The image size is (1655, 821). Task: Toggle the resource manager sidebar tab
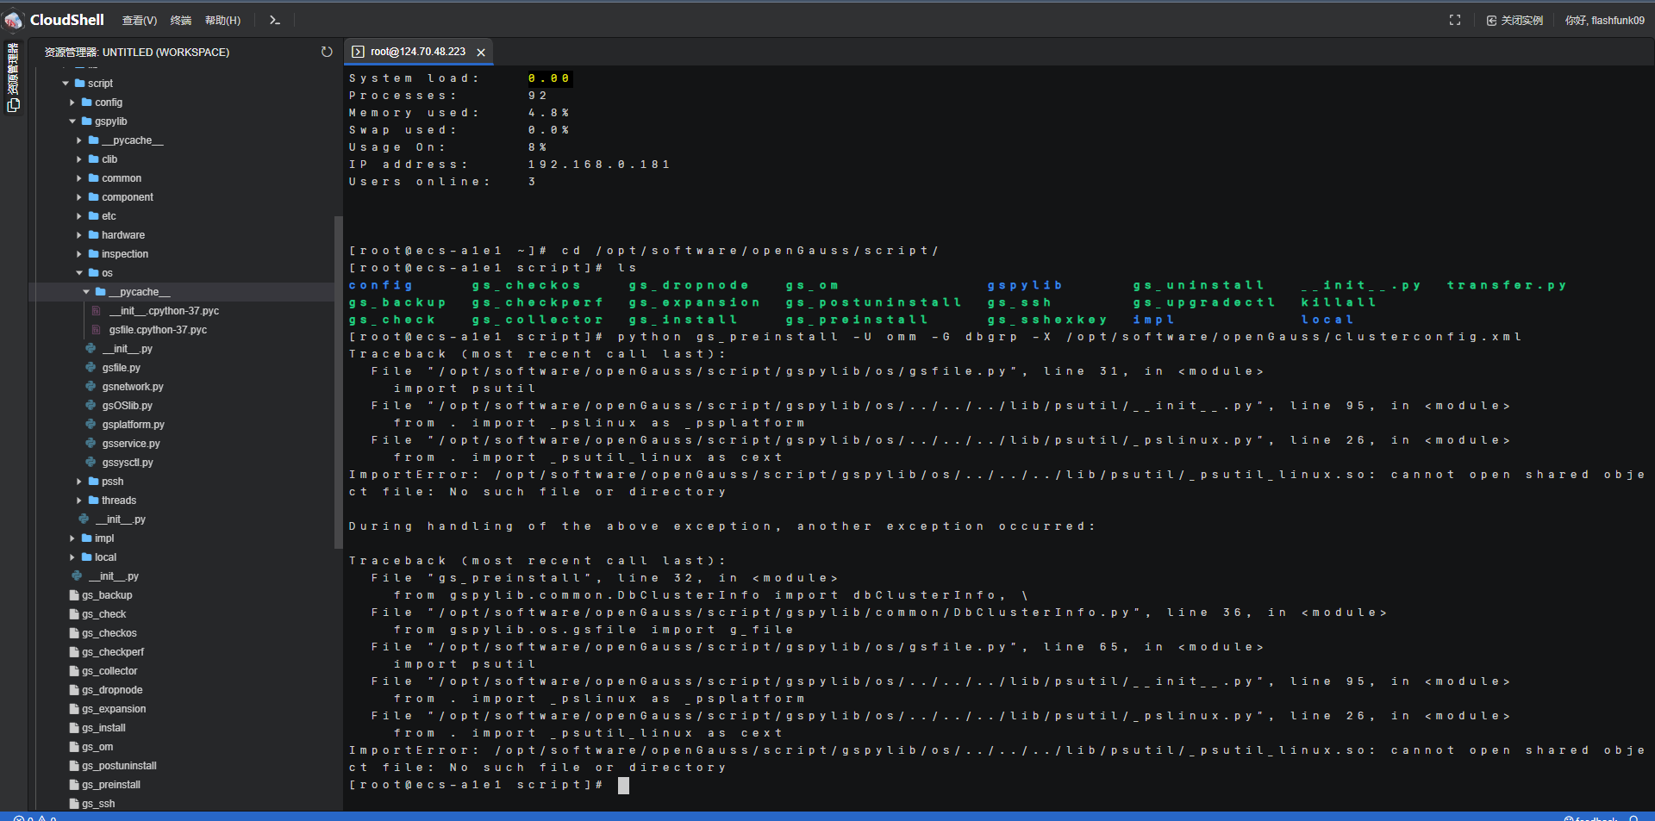[13, 78]
